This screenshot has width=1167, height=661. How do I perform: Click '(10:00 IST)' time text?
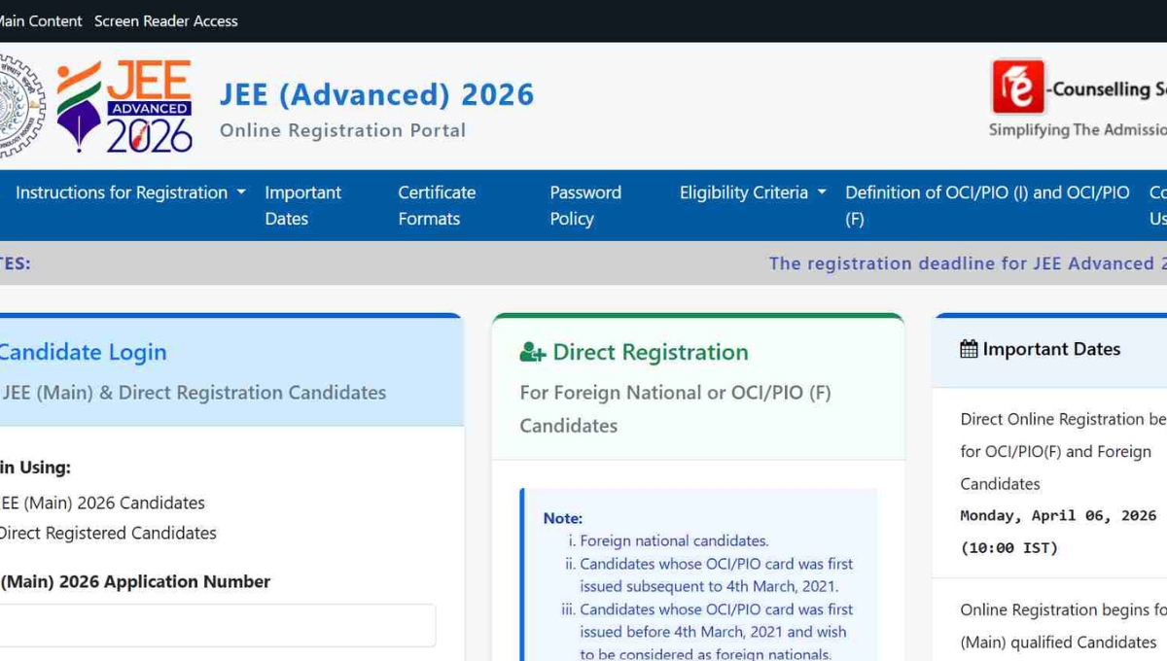[x=1008, y=547]
